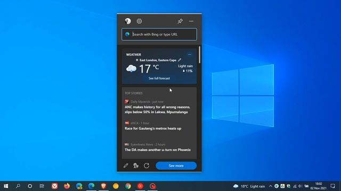Open taskbar weather widget 18°C Light rain

coord(249,186)
